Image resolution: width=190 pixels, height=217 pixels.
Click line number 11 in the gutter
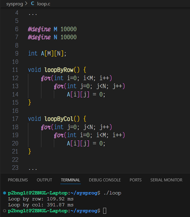15,70
